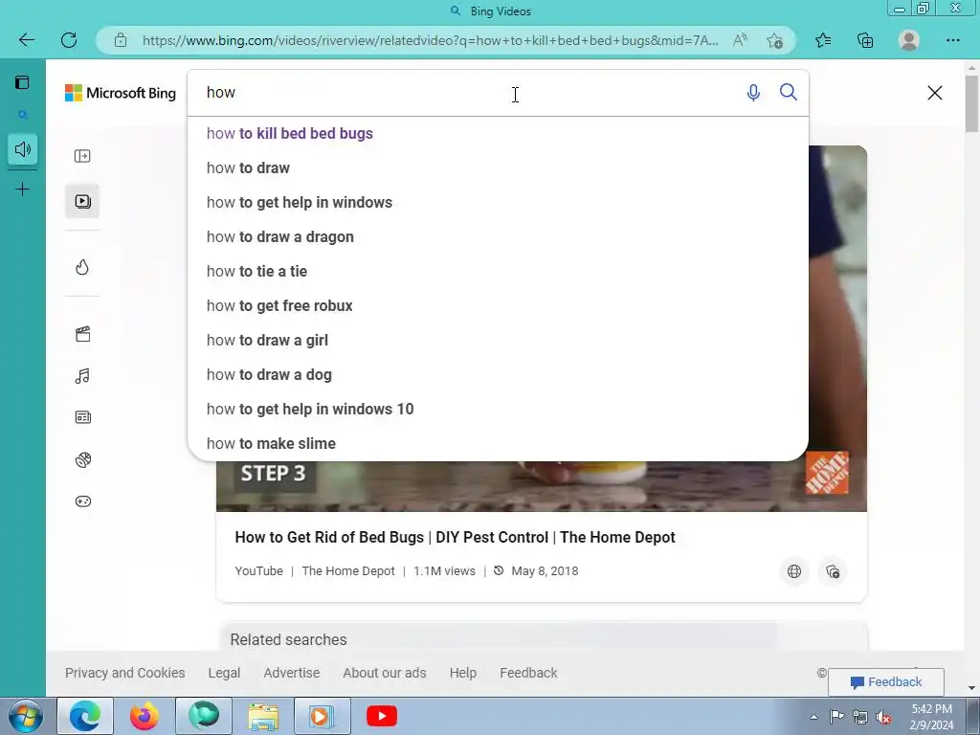Viewport: 980px width, 735px height.
Task: Select suggestion 'how to draw a dog'
Action: click(x=498, y=374)
